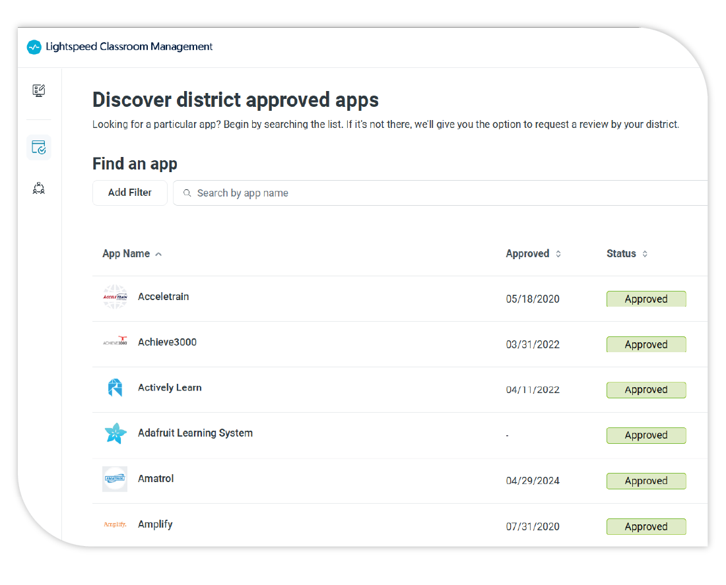Open the Actively Learn app name

pyautogui.click(x=170, y=387)
